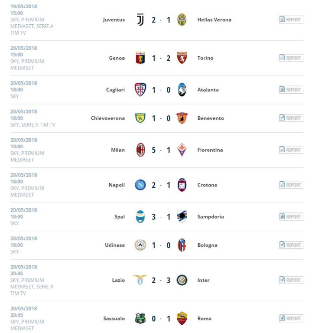The height and width of the screenshot is (333, 312).
Task: Open the Lazio vs Inter match report
Action: tap(291, 280)
